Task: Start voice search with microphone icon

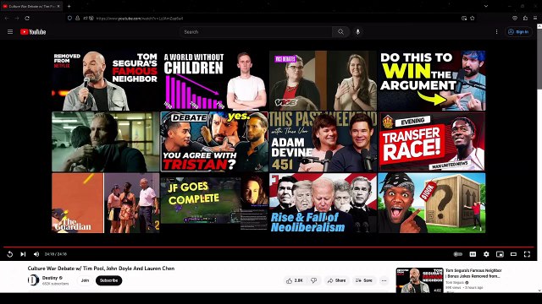Action: pos(357,32)
